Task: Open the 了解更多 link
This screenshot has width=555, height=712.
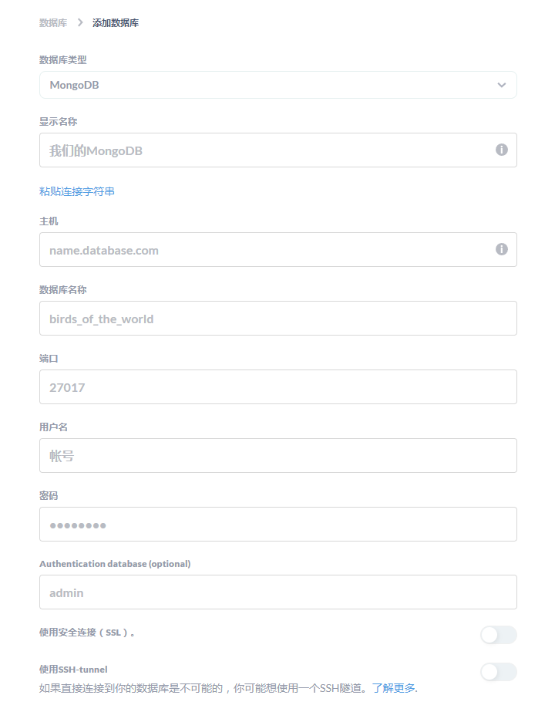Action: click(394, 688)
